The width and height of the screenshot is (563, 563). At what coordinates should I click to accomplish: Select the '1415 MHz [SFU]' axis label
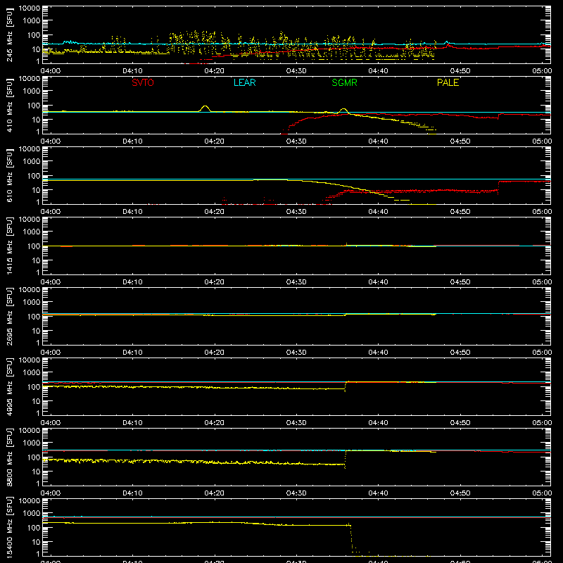tap(9, 246)
